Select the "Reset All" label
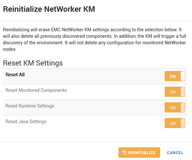The image size is (192, 160). click(15, 75)
